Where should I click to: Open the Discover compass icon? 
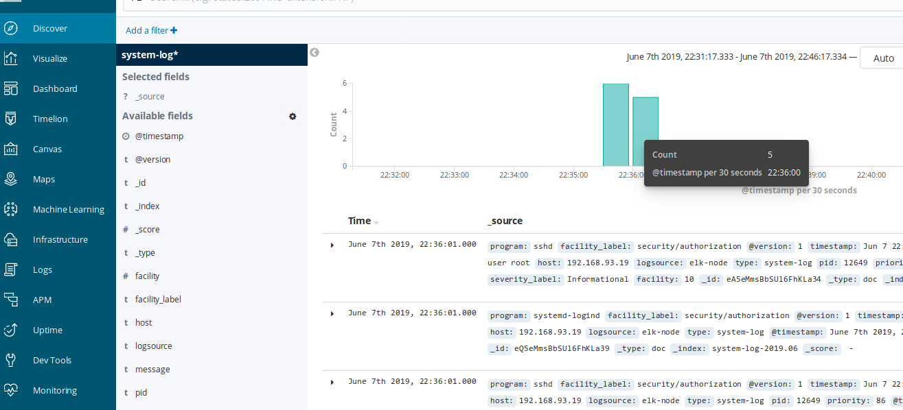click(x=10, y=28)
